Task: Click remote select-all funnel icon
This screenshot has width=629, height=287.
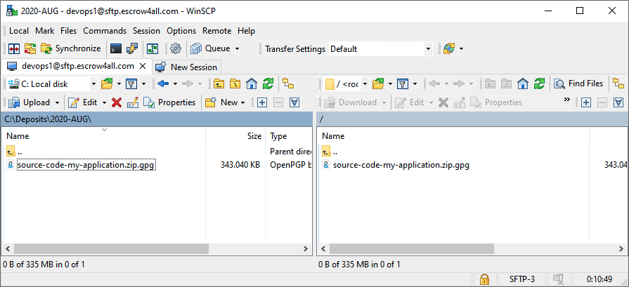Action: 619,102
